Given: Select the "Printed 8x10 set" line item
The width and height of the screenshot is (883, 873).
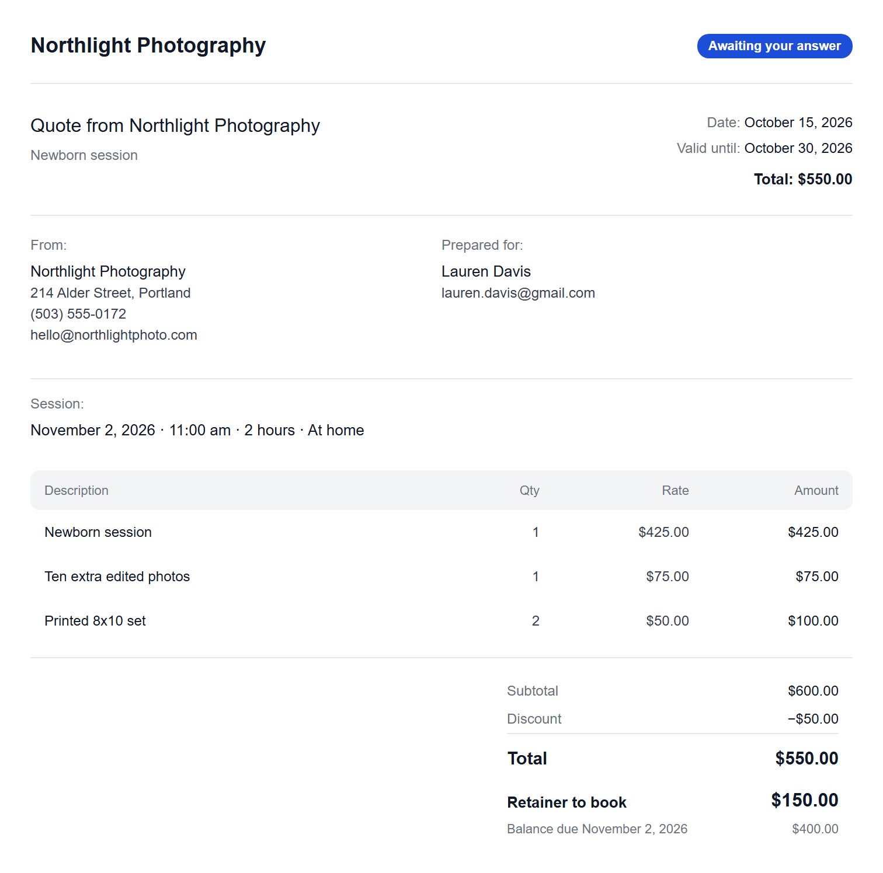Looking at the screenshot, I should coord(95,621).
